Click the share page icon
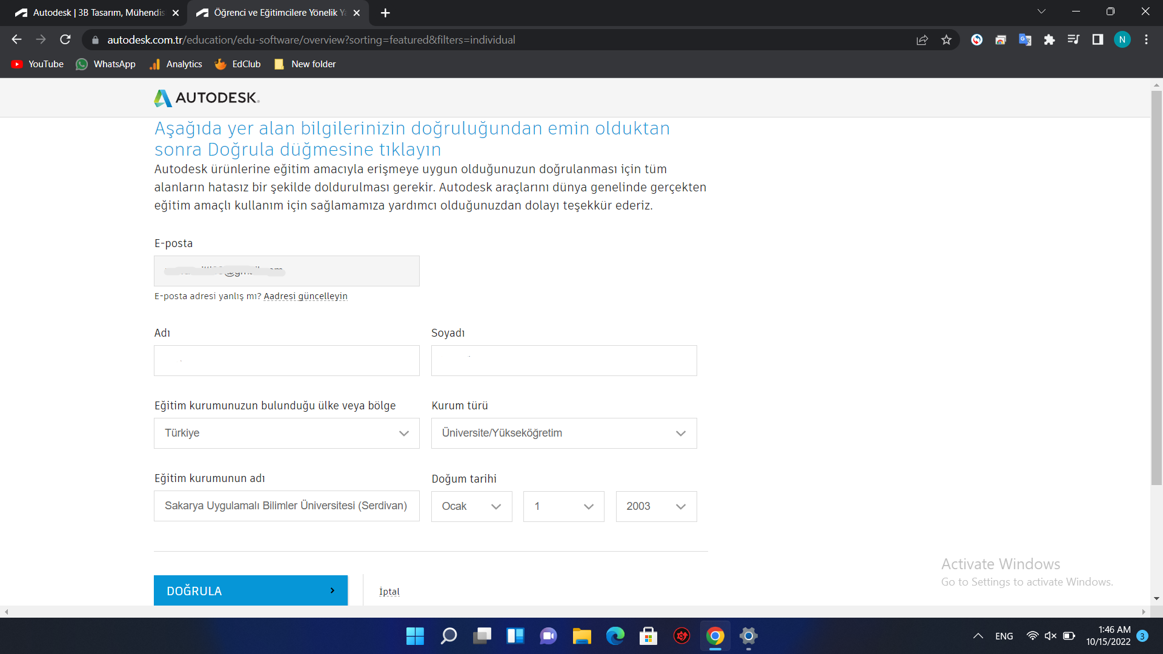 pos(922,40)
